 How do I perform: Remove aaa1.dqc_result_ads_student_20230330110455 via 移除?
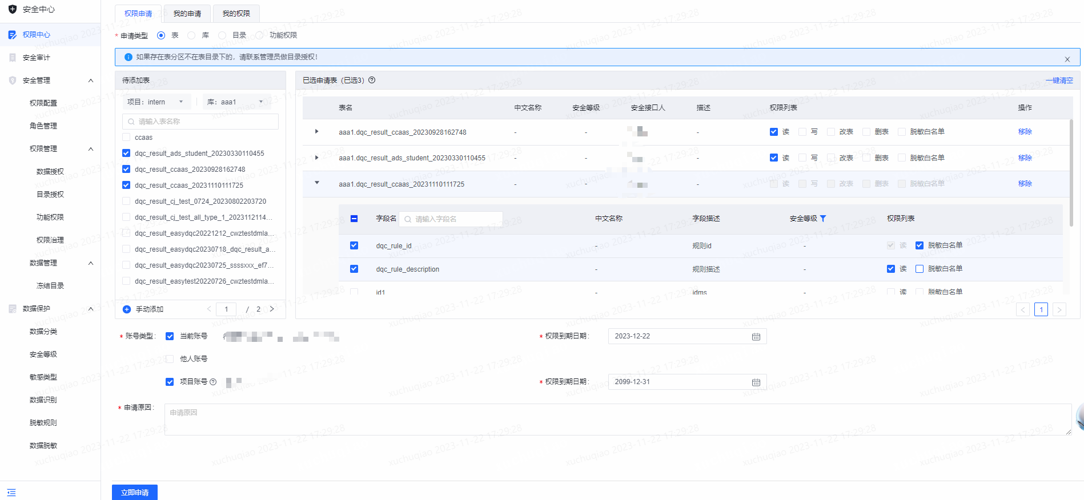tap(1025, 158)
